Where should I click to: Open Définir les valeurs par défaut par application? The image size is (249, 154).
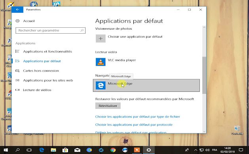131,132
